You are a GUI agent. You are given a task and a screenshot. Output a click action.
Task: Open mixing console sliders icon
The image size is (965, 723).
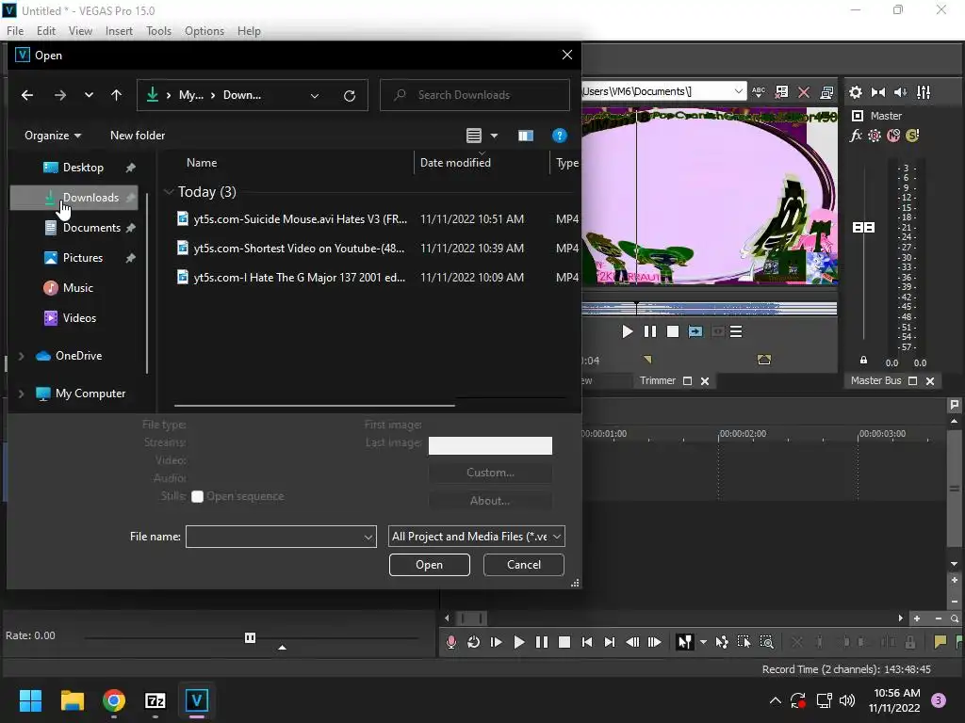point(924,92)
